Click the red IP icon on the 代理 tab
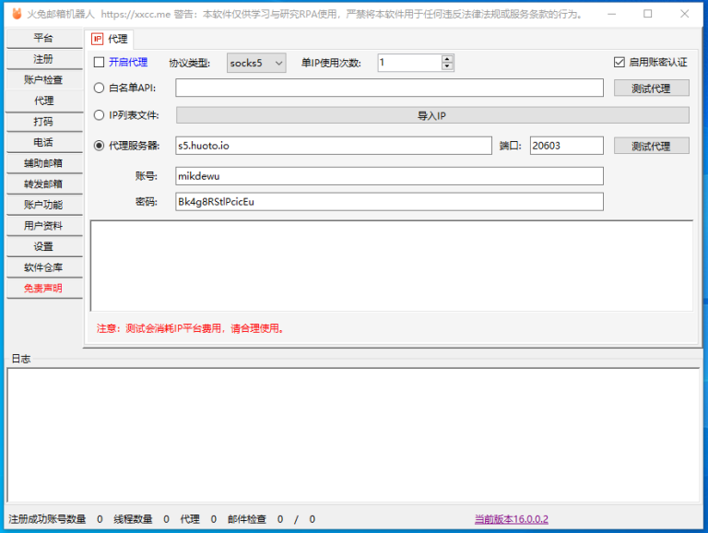708x533 pixels. (97, 39)
